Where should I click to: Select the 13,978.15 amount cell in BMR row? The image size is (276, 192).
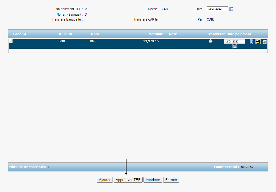pyautogui.click(x=151, y=41)
